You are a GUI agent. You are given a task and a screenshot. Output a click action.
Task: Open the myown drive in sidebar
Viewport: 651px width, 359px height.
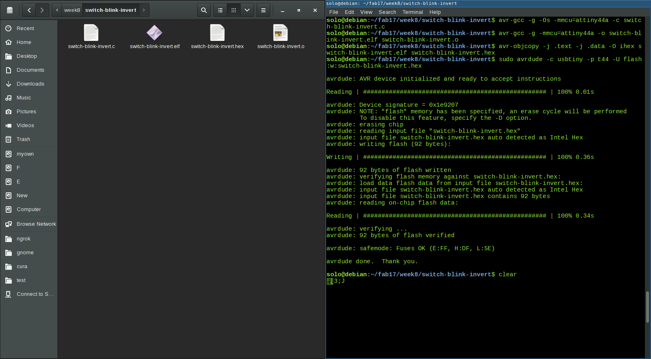click(x=28, y=154)
